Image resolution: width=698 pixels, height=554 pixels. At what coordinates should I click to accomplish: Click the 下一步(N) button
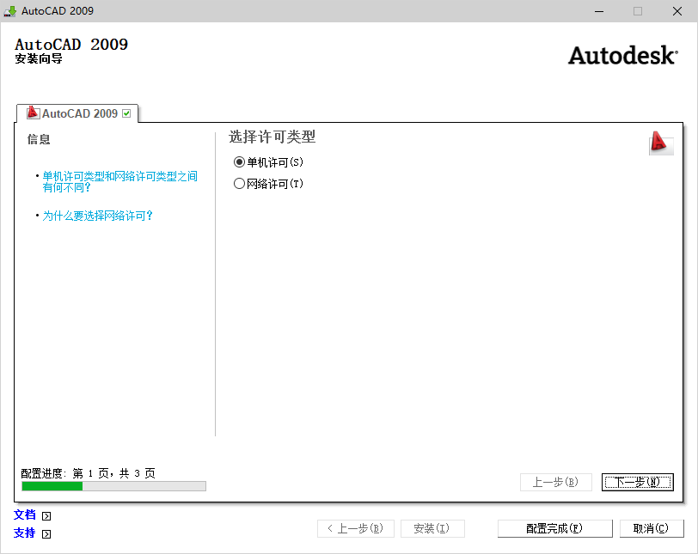pyautogui.click(x=637, y=482)
